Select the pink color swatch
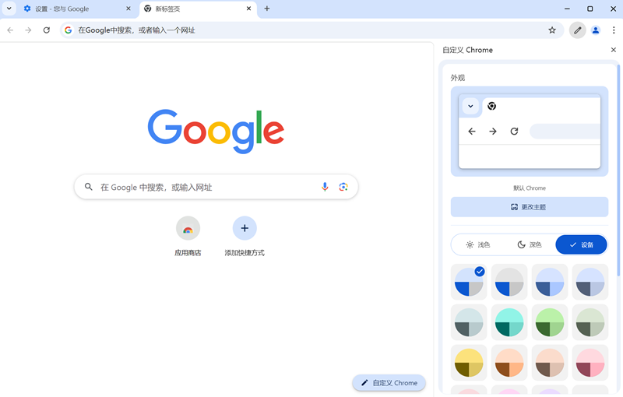The width and height of the screenshot is (623, 397). [x=590, y=363]
